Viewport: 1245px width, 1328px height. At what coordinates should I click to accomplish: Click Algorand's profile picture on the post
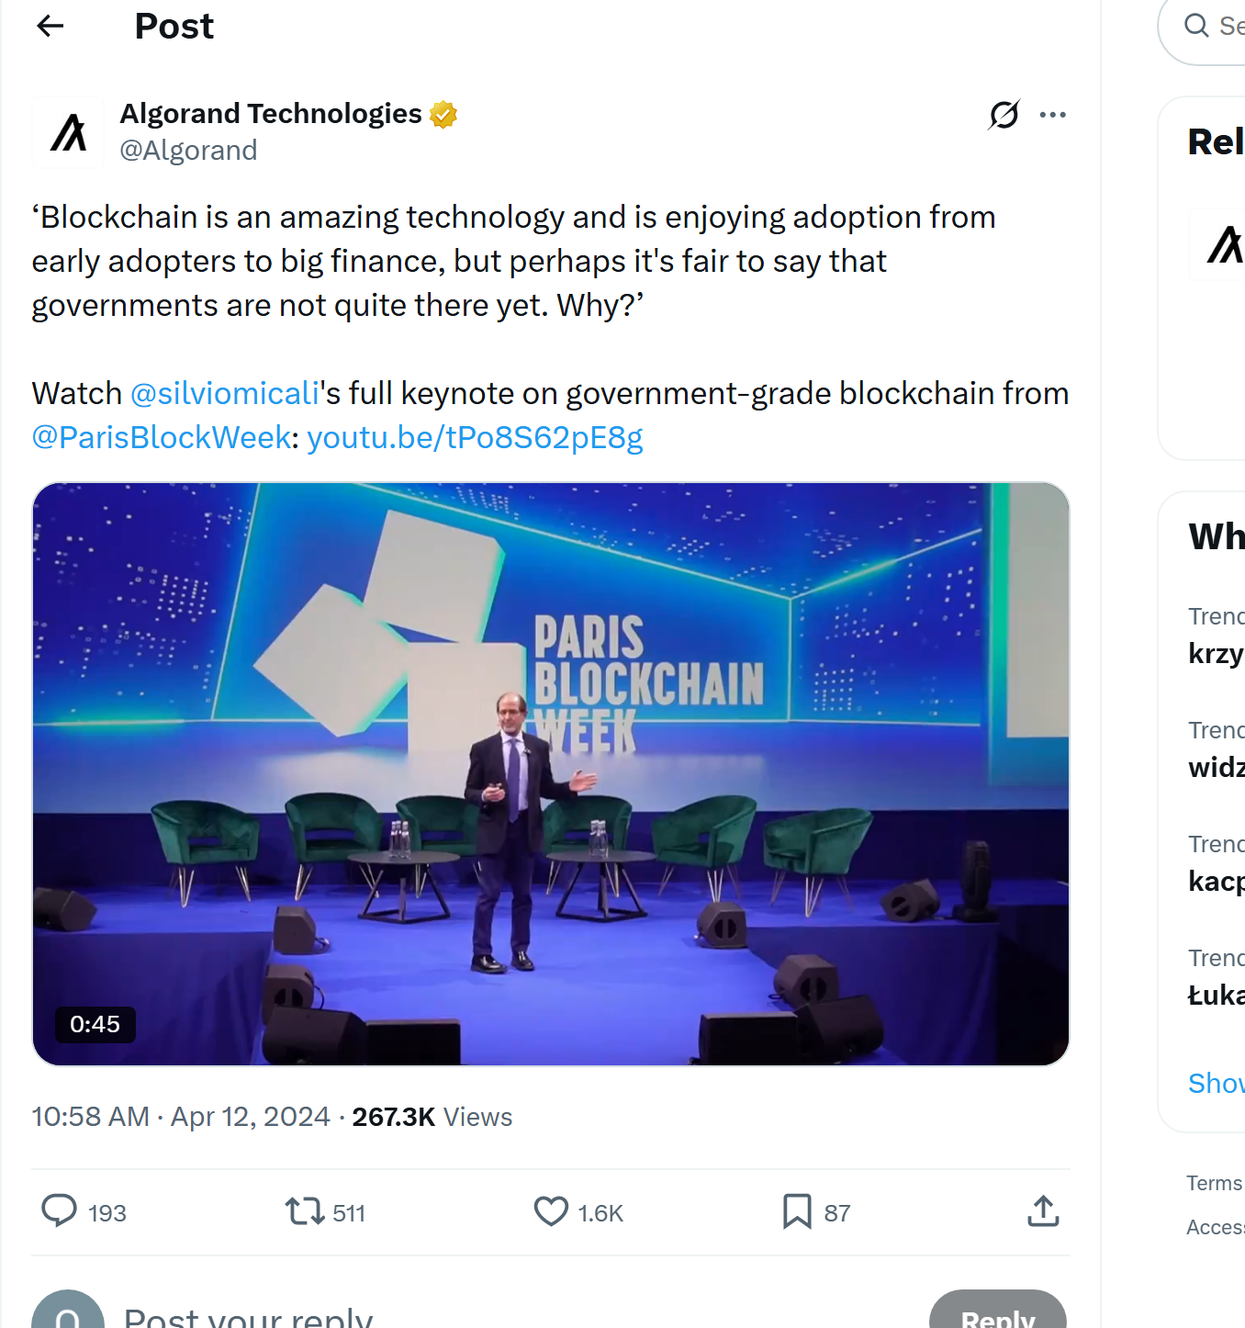coord(66,131)
